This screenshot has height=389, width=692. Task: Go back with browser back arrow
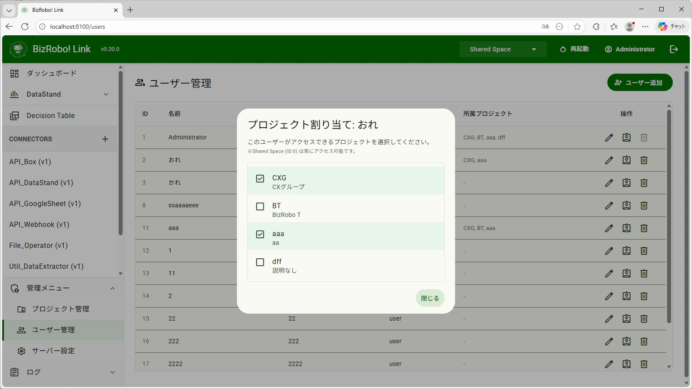pos(9,27)
